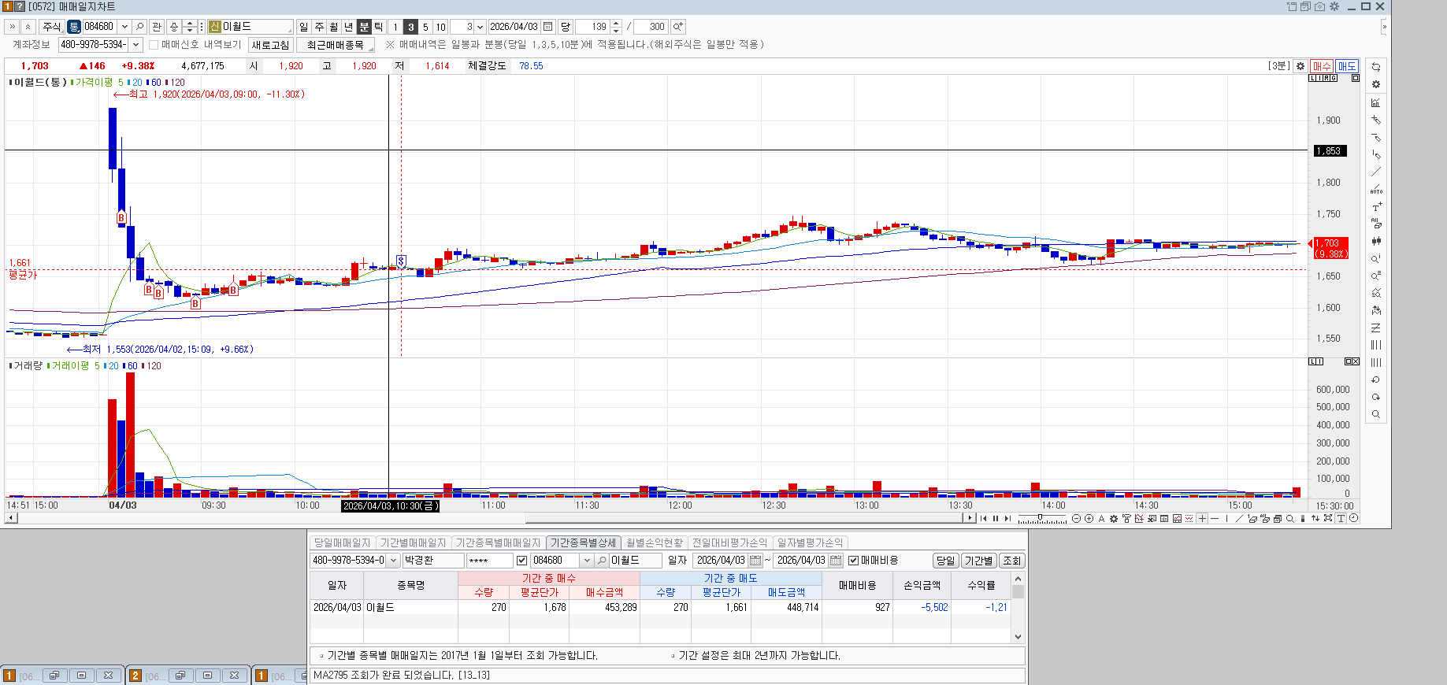Expand the account number 480-9978-5394 dropdown
1447x685 pixels.
(135, 45)
